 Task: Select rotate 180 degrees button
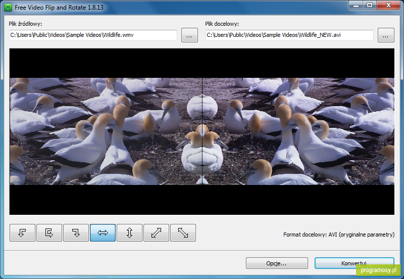tap(49, 233)
